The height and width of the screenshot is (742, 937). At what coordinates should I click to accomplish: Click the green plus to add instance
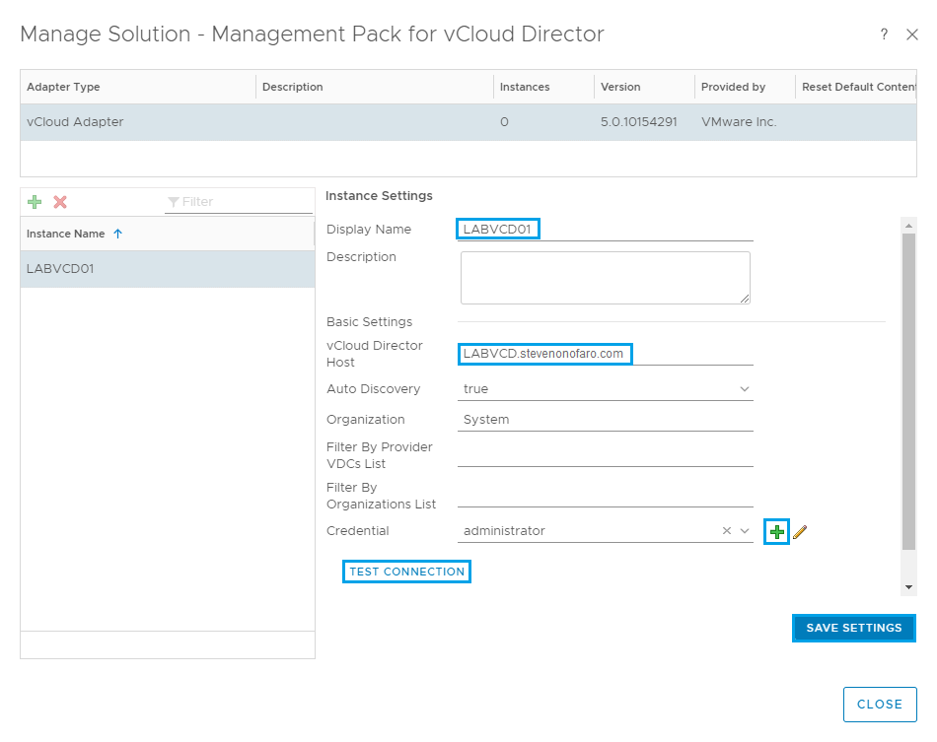click(x=35, y=202)
